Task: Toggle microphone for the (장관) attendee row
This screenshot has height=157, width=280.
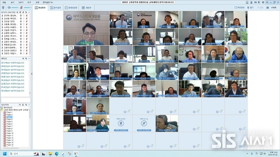Action: tap(27, 21)
